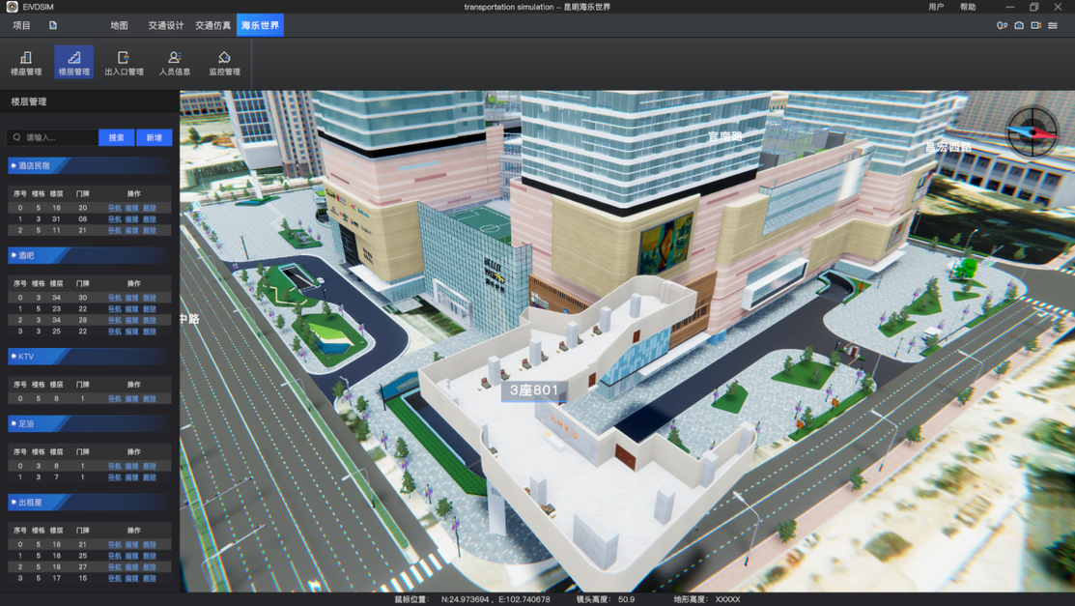This screenshot has width=1075, height=606.
Task: Click 删除 for 出租屋 row 3
Action: click(x=150, y=579)
